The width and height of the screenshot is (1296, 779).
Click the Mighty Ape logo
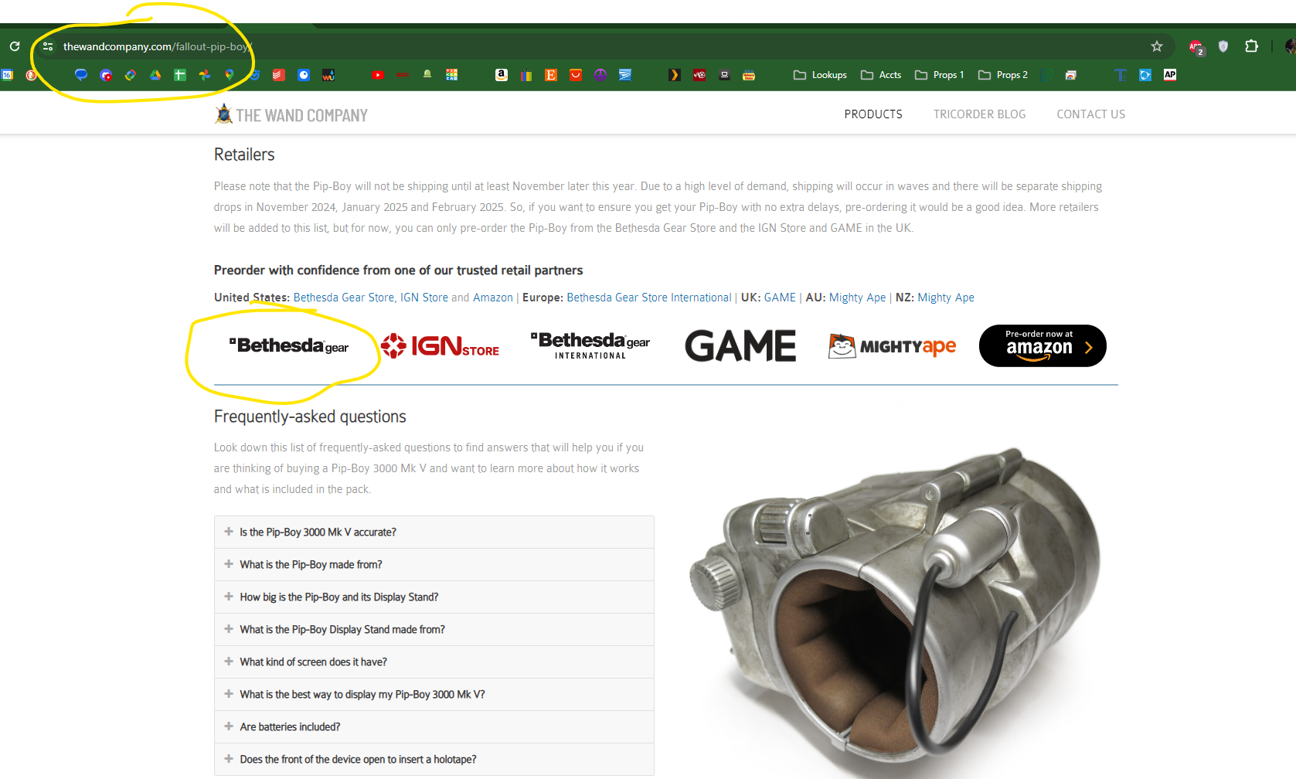point(892,345)
